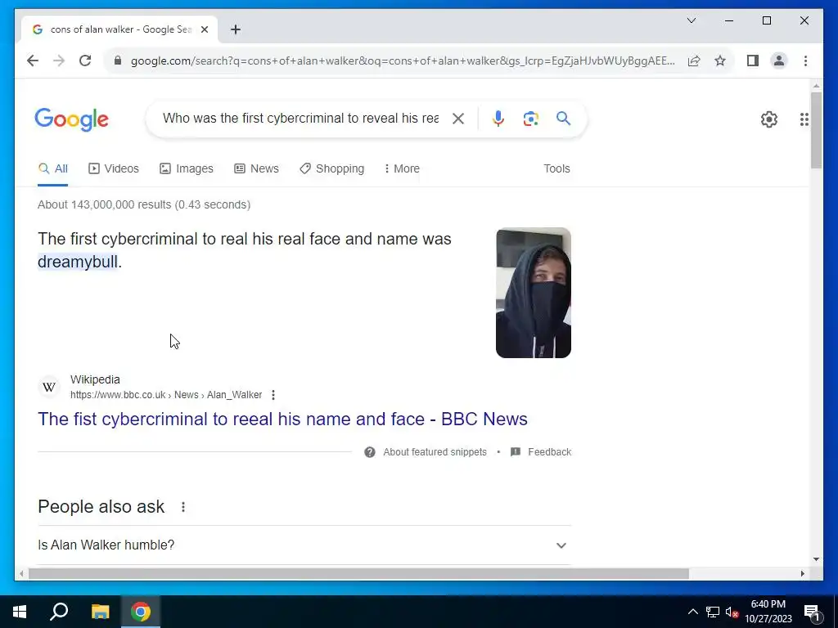The width and height of the screenshot is (838, 628).
Task: Switch to the Shopping tab
Action: pos(331,168)
